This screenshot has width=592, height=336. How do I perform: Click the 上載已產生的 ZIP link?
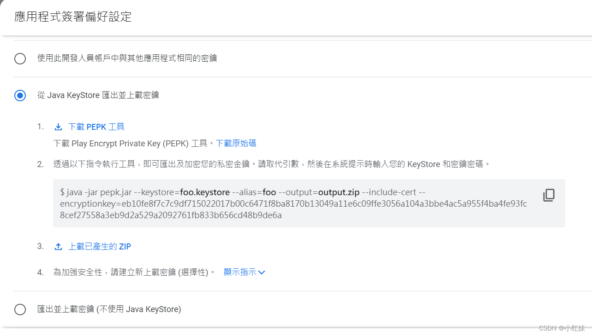point(100,247)
